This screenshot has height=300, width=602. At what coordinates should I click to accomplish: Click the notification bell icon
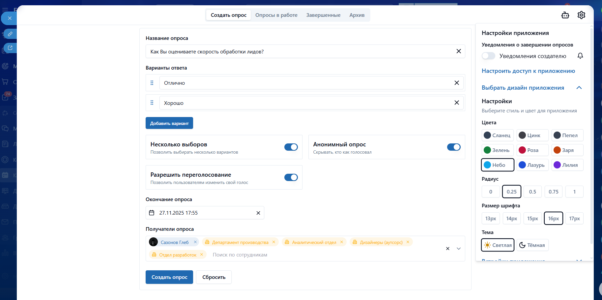pos(580,56)
